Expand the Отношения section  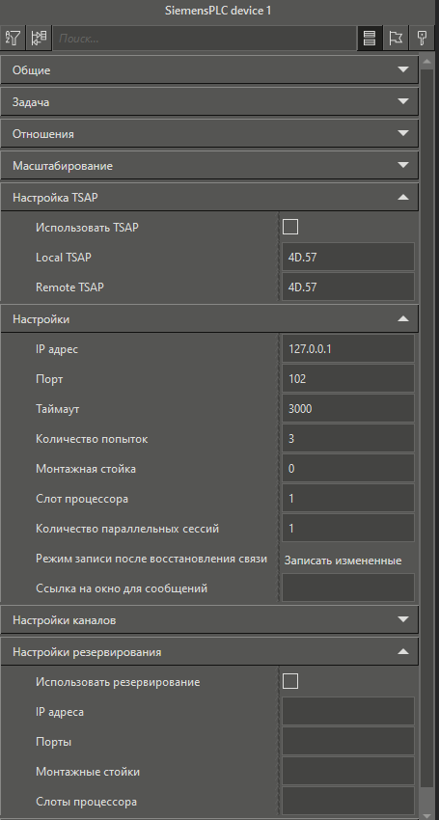(x=209, y=134)
